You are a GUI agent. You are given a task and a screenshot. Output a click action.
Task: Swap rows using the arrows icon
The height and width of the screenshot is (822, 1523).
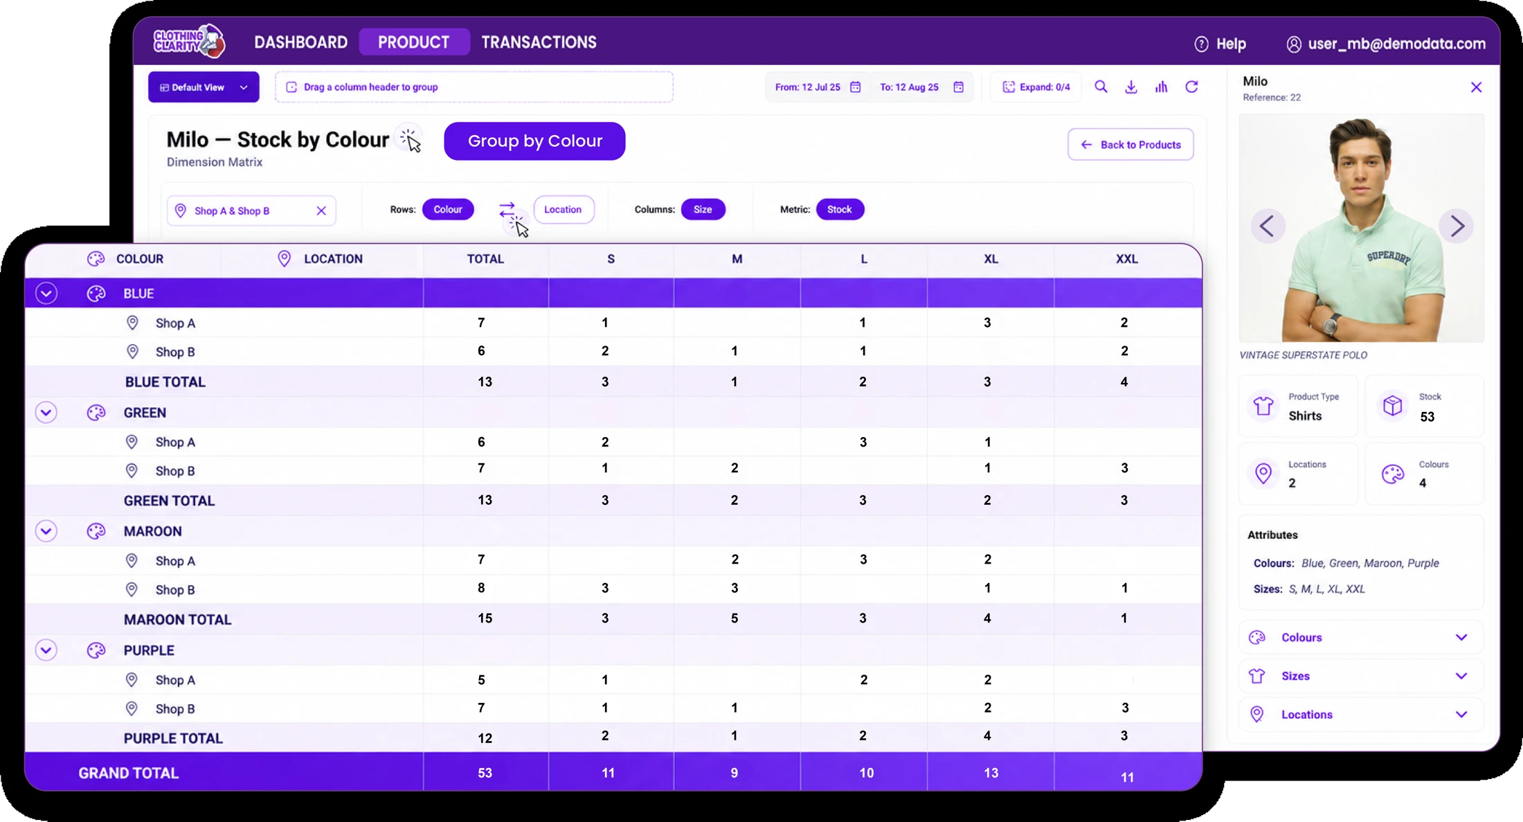(x=507, y=209)
